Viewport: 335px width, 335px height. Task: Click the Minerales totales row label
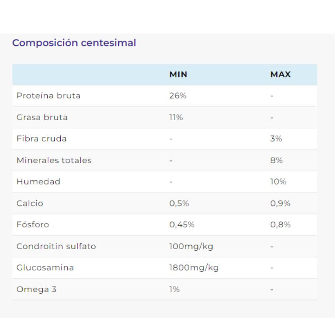coord(54,160)
